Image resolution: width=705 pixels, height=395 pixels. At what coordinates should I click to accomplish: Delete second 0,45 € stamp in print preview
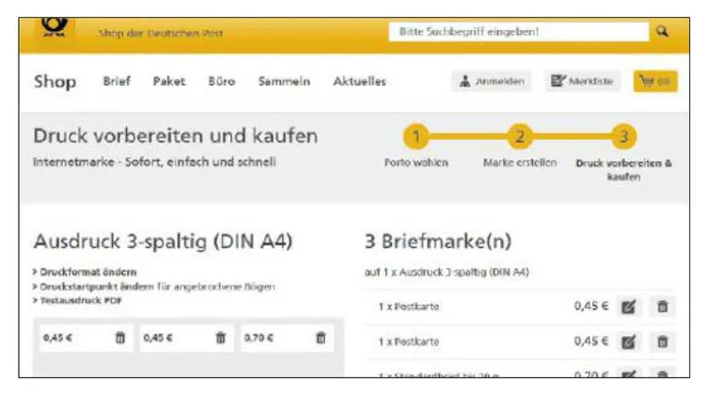point(220,338)
